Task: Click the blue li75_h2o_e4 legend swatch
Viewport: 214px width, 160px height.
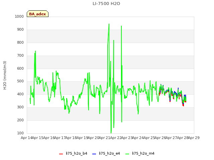Action: 94,154
